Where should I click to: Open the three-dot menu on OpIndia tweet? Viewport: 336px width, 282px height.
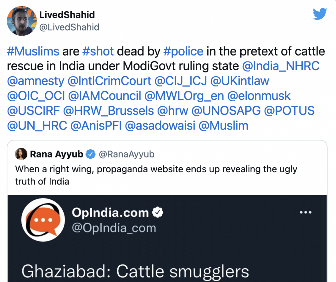tap(305, 212)
